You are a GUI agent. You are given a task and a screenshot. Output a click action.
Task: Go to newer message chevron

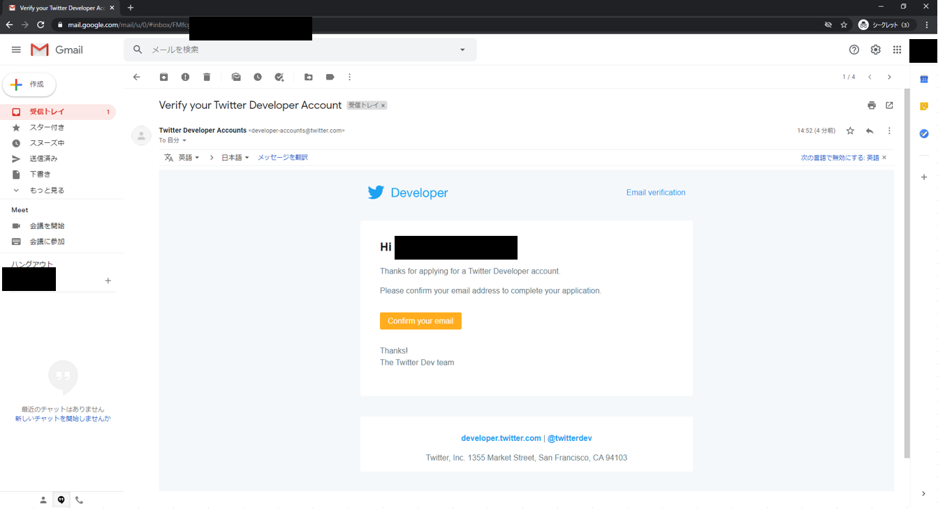point(870,77)
